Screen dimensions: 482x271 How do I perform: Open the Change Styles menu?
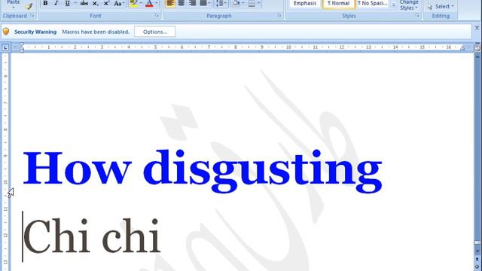click(409, 5)
